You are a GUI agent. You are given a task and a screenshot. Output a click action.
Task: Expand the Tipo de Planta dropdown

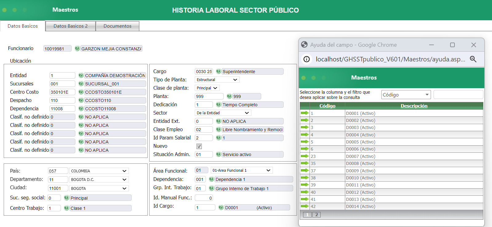pos(217,80)
